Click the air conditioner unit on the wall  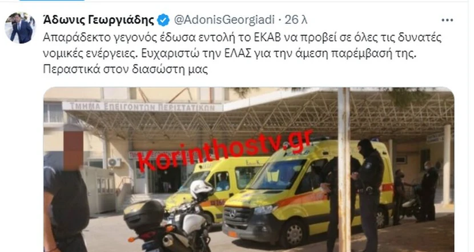(114, 163)
